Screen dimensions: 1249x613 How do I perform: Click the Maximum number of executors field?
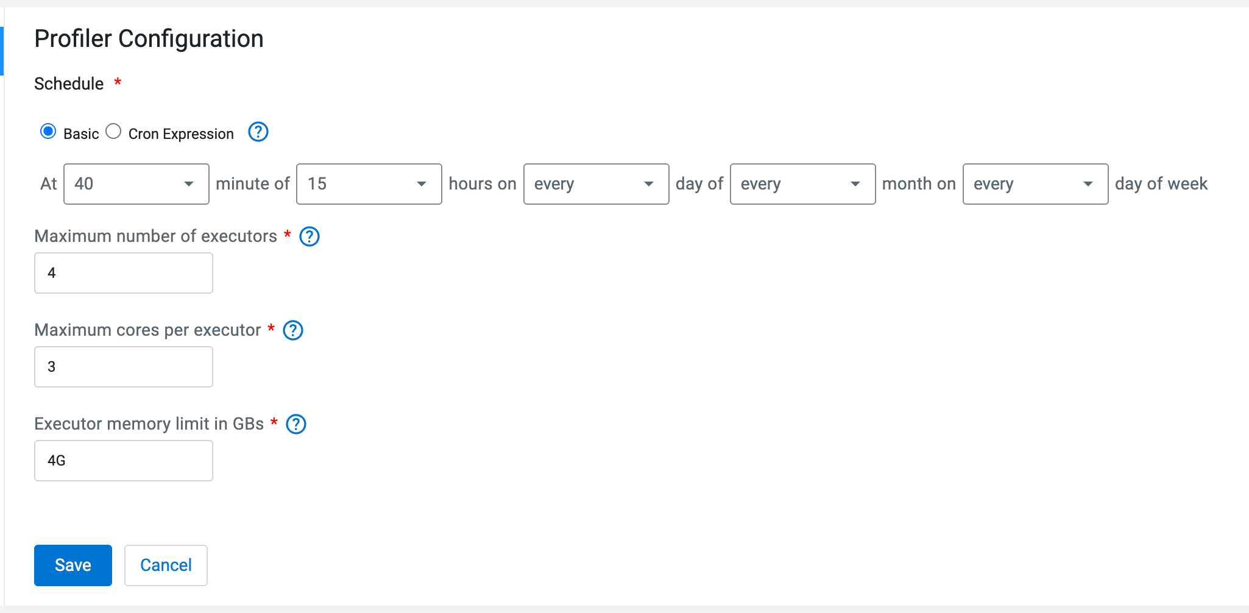124,273
